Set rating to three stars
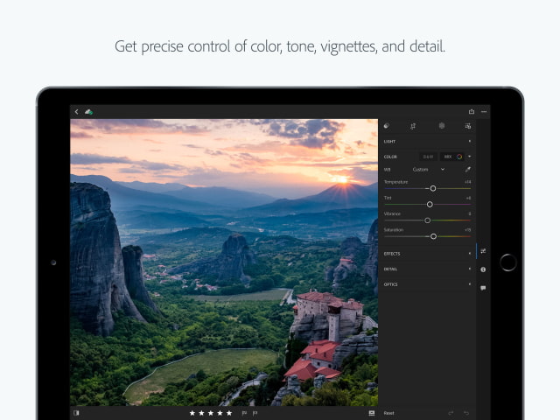560x420 pixels. pos(211,413)
